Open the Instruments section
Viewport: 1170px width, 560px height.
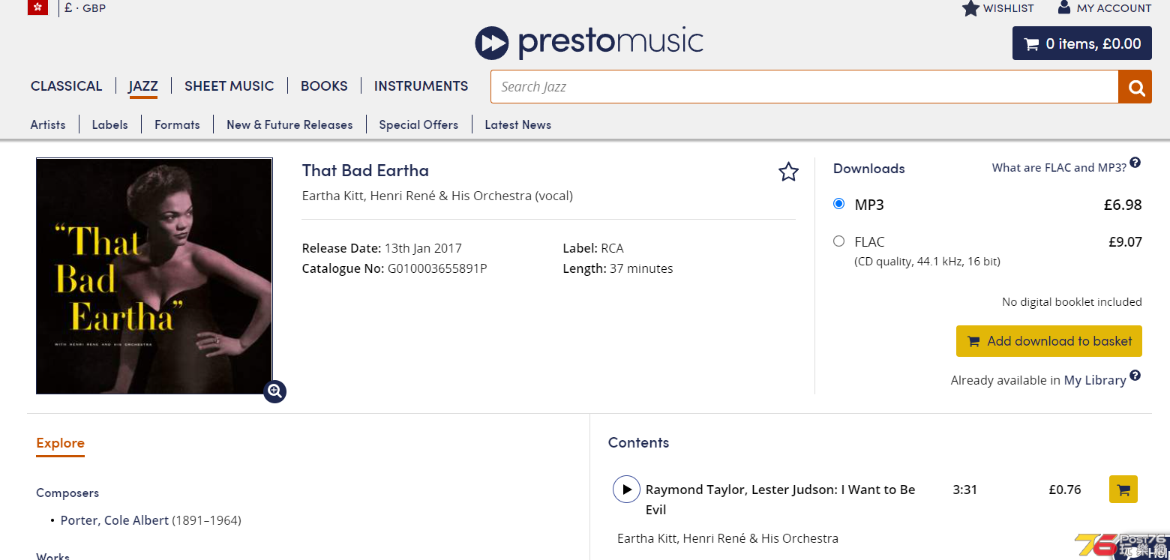point(421,86)
